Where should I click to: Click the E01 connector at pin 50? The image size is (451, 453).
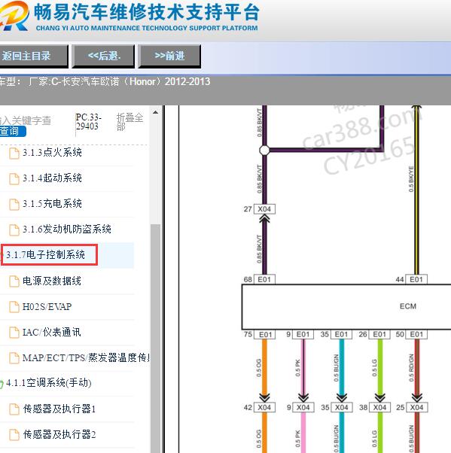(x=416, y=335)
